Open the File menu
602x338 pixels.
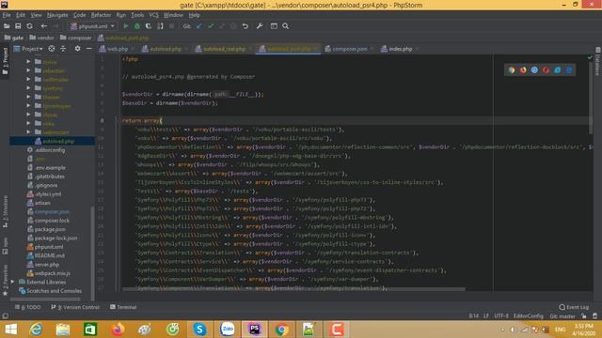click(7, 15)
